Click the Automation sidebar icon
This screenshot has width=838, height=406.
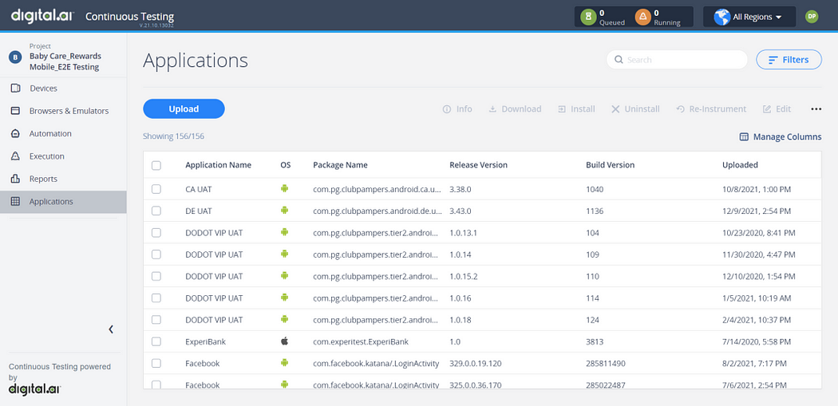pos(15,133)
